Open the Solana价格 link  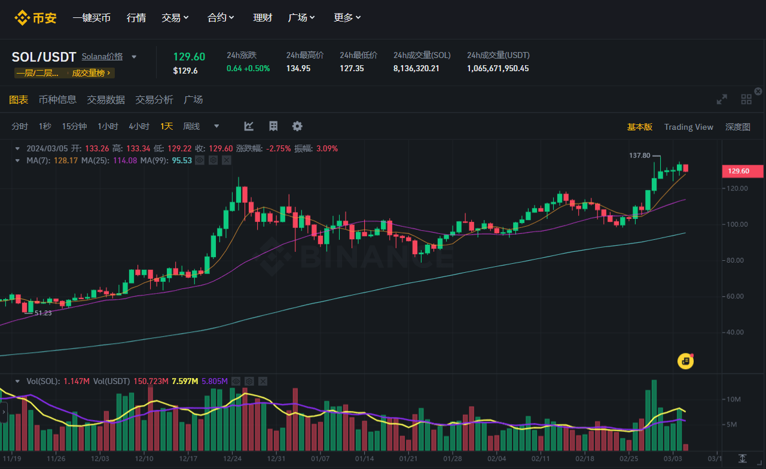pos(102,57)
